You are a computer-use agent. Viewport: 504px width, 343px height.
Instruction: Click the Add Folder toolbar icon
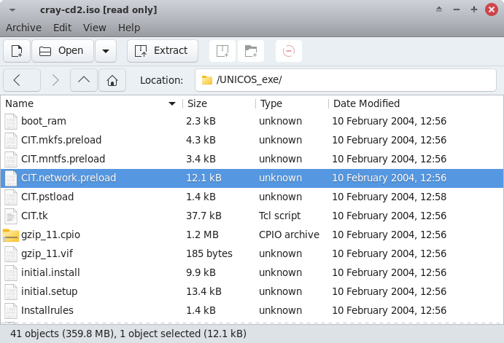[x=251, y=51]
